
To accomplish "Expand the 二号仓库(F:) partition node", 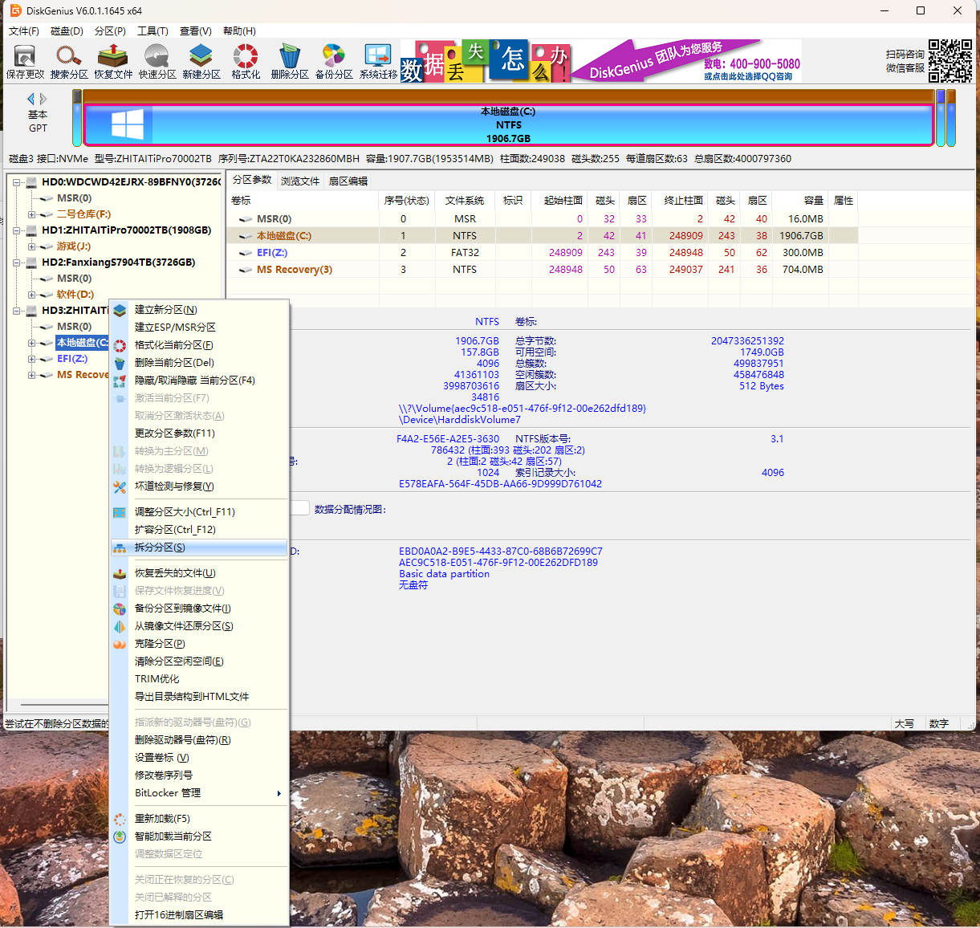I will click(x=31, y=214).
